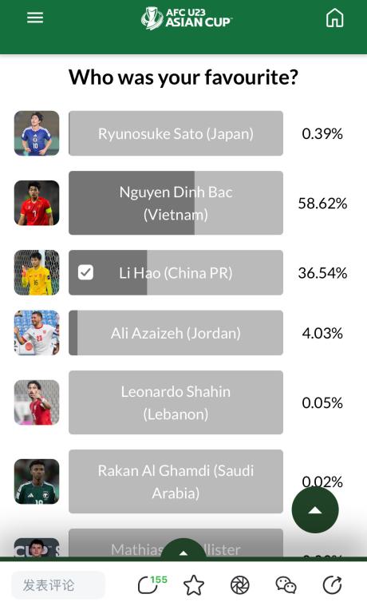
Task: Open Ryunosuke Sato player photo thumbnail
Action: pyautogui.click(x=37, y=133)
